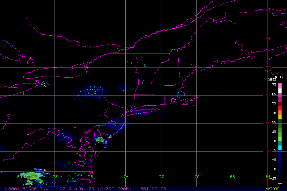Click the green 78 longitude label

[55, 177]
